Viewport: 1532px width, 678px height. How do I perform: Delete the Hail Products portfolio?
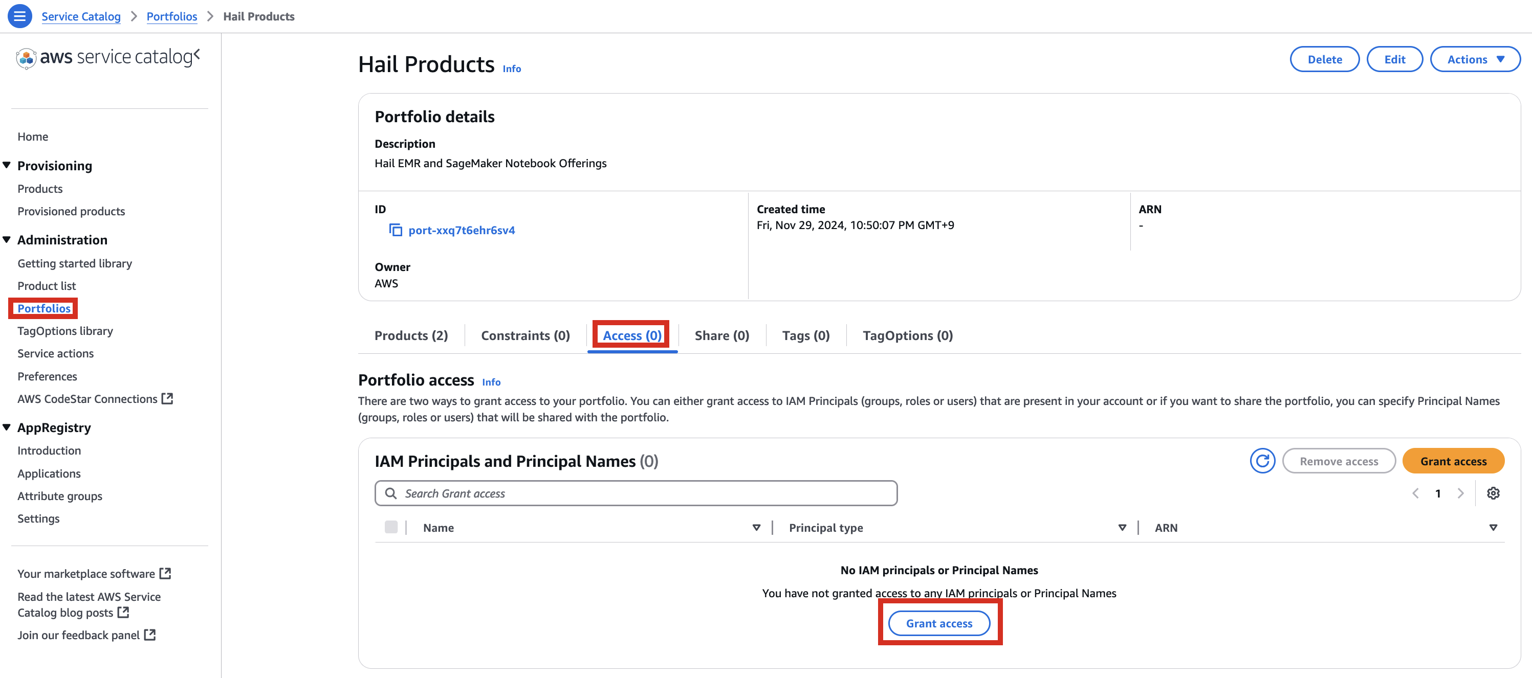coord(1324,59)
